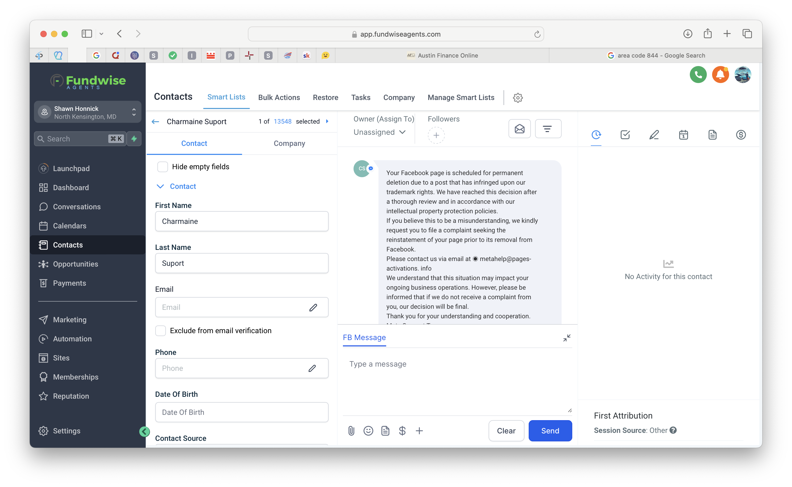The image size is (792, 487).
Task: Toggle the notifications bell at top right
Action: click(720, 74)
